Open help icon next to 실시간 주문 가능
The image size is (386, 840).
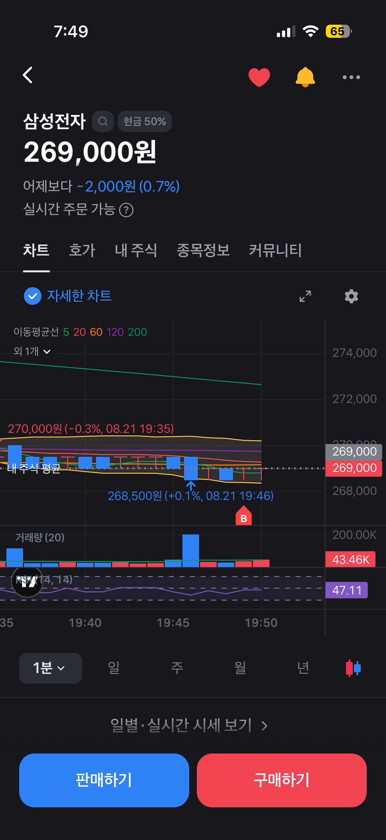click(x=126, y=210)
